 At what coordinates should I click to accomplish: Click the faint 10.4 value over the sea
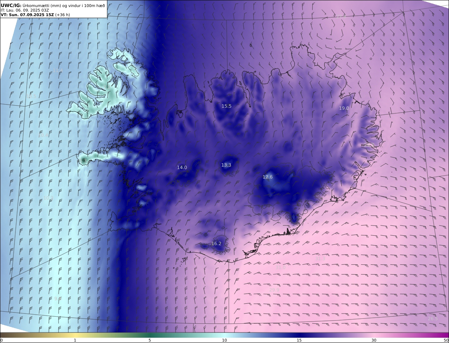(x=43, y=135)
